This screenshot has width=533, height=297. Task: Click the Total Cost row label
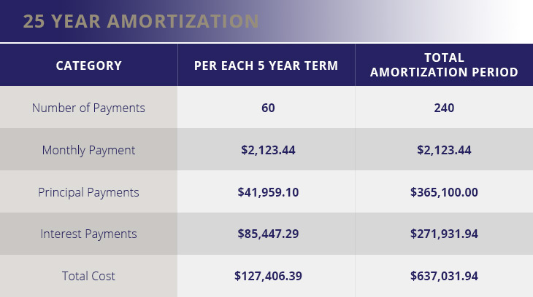point(89,276)
